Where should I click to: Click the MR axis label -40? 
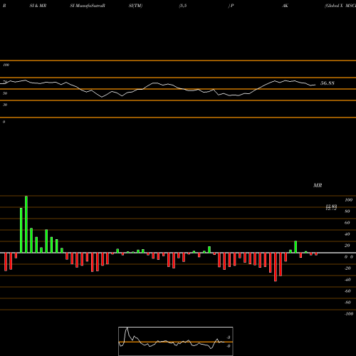pyautogui.click(x=347, y=280)
